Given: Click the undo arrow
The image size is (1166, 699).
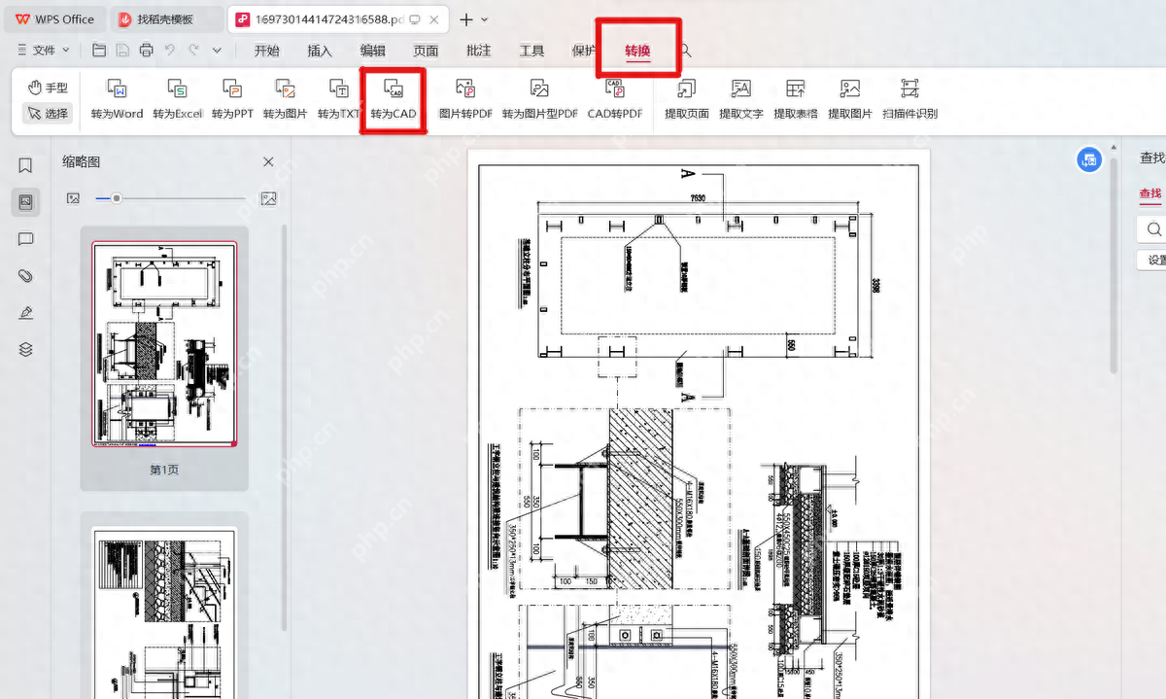Looking at the screenshot, I should tap(170, 50).
